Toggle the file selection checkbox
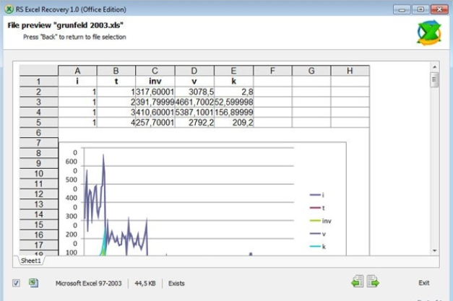This screenshot has width=453, height=301. click(x=17, y=283)
